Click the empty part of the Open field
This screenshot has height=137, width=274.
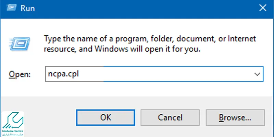point(164,74)
